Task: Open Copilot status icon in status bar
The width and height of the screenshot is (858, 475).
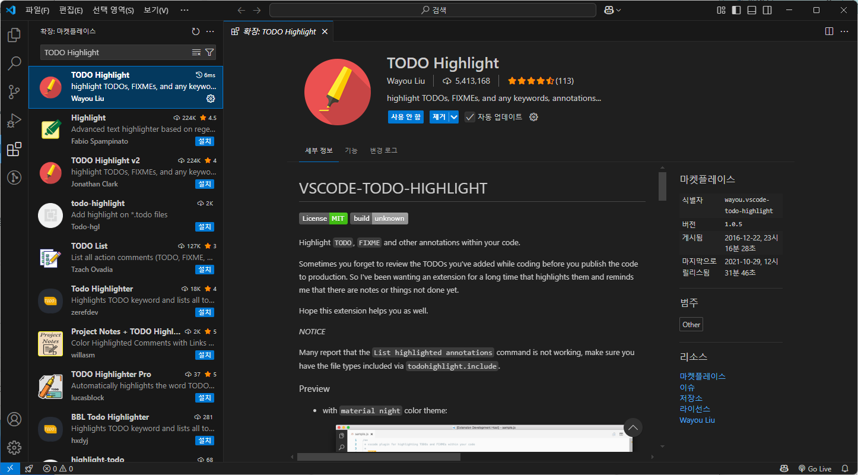Action: click(784, 468)
